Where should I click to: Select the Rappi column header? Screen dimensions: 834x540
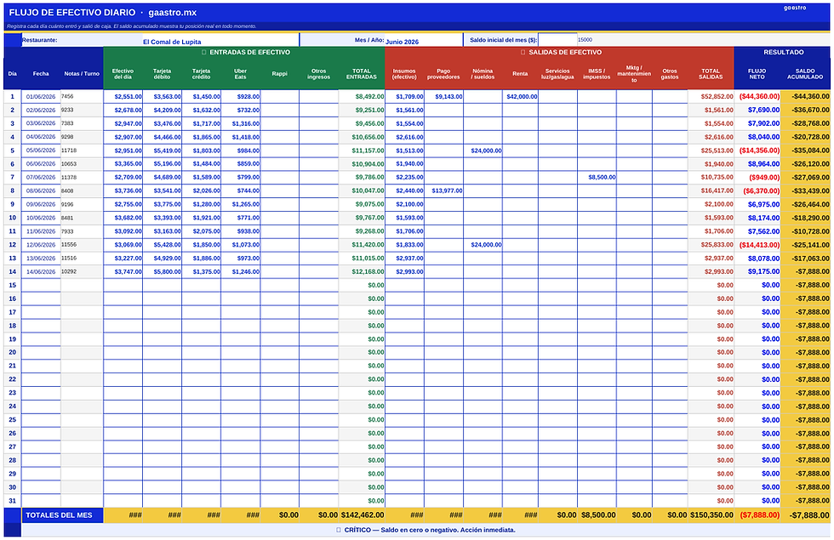(x=280, y=74)
